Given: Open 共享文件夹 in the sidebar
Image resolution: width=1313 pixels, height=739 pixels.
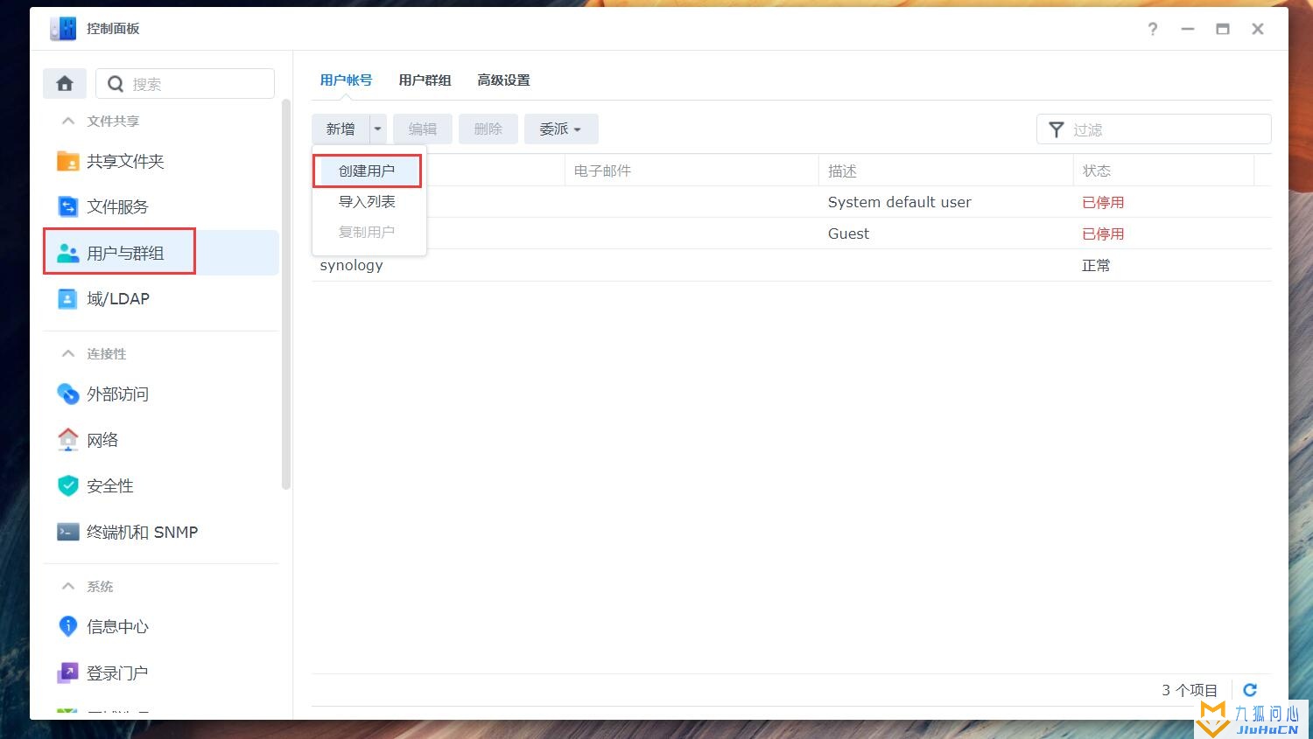Looking at the screenshot, I should [161, 161].
